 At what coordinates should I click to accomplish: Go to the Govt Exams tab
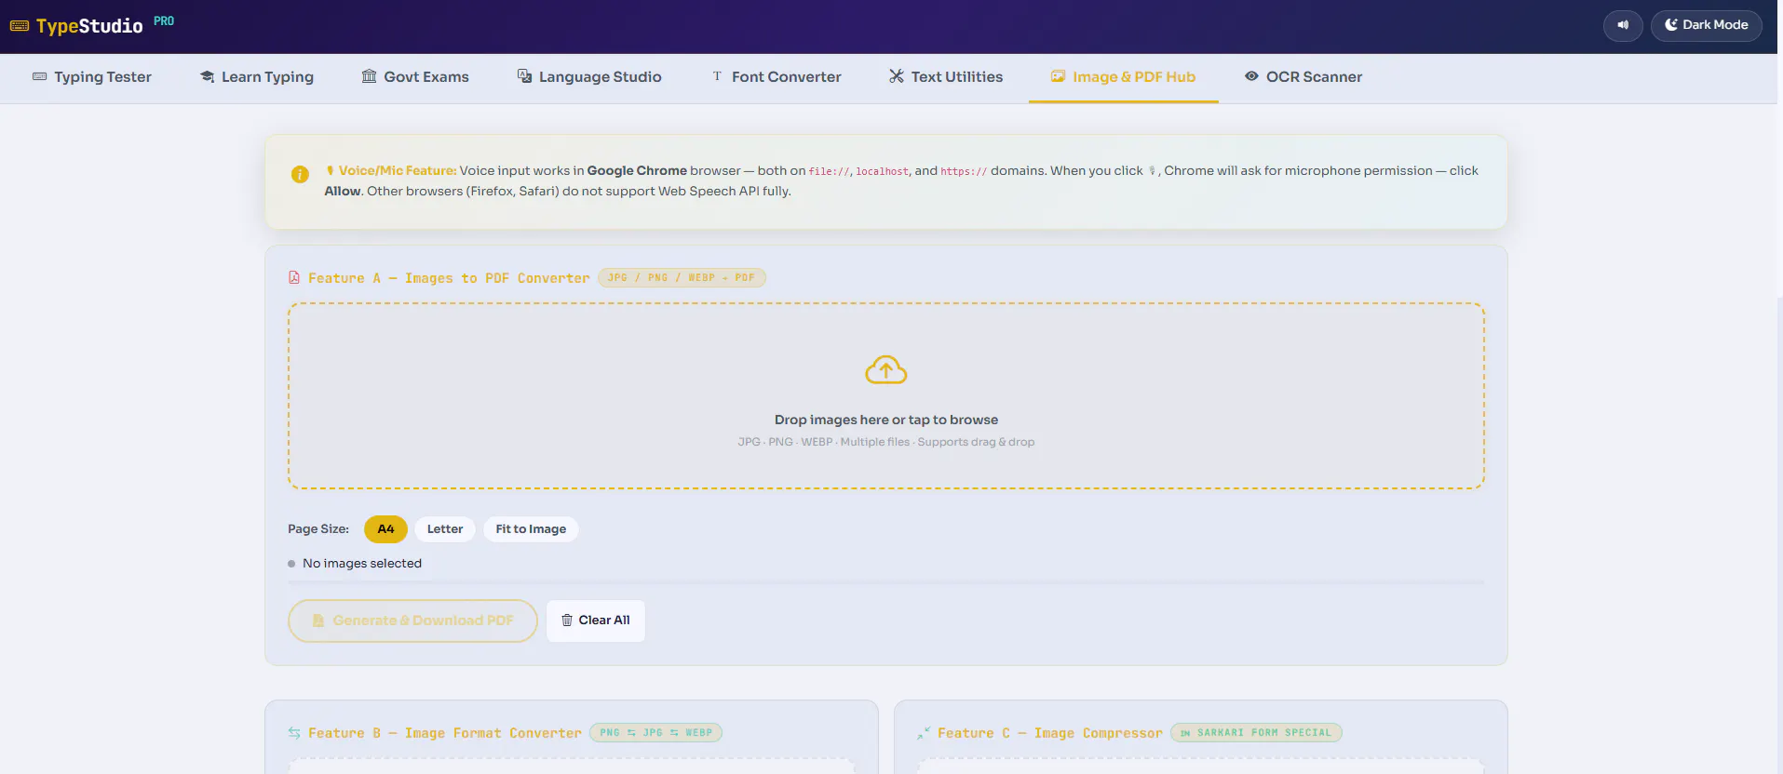(x=415, y=77)
